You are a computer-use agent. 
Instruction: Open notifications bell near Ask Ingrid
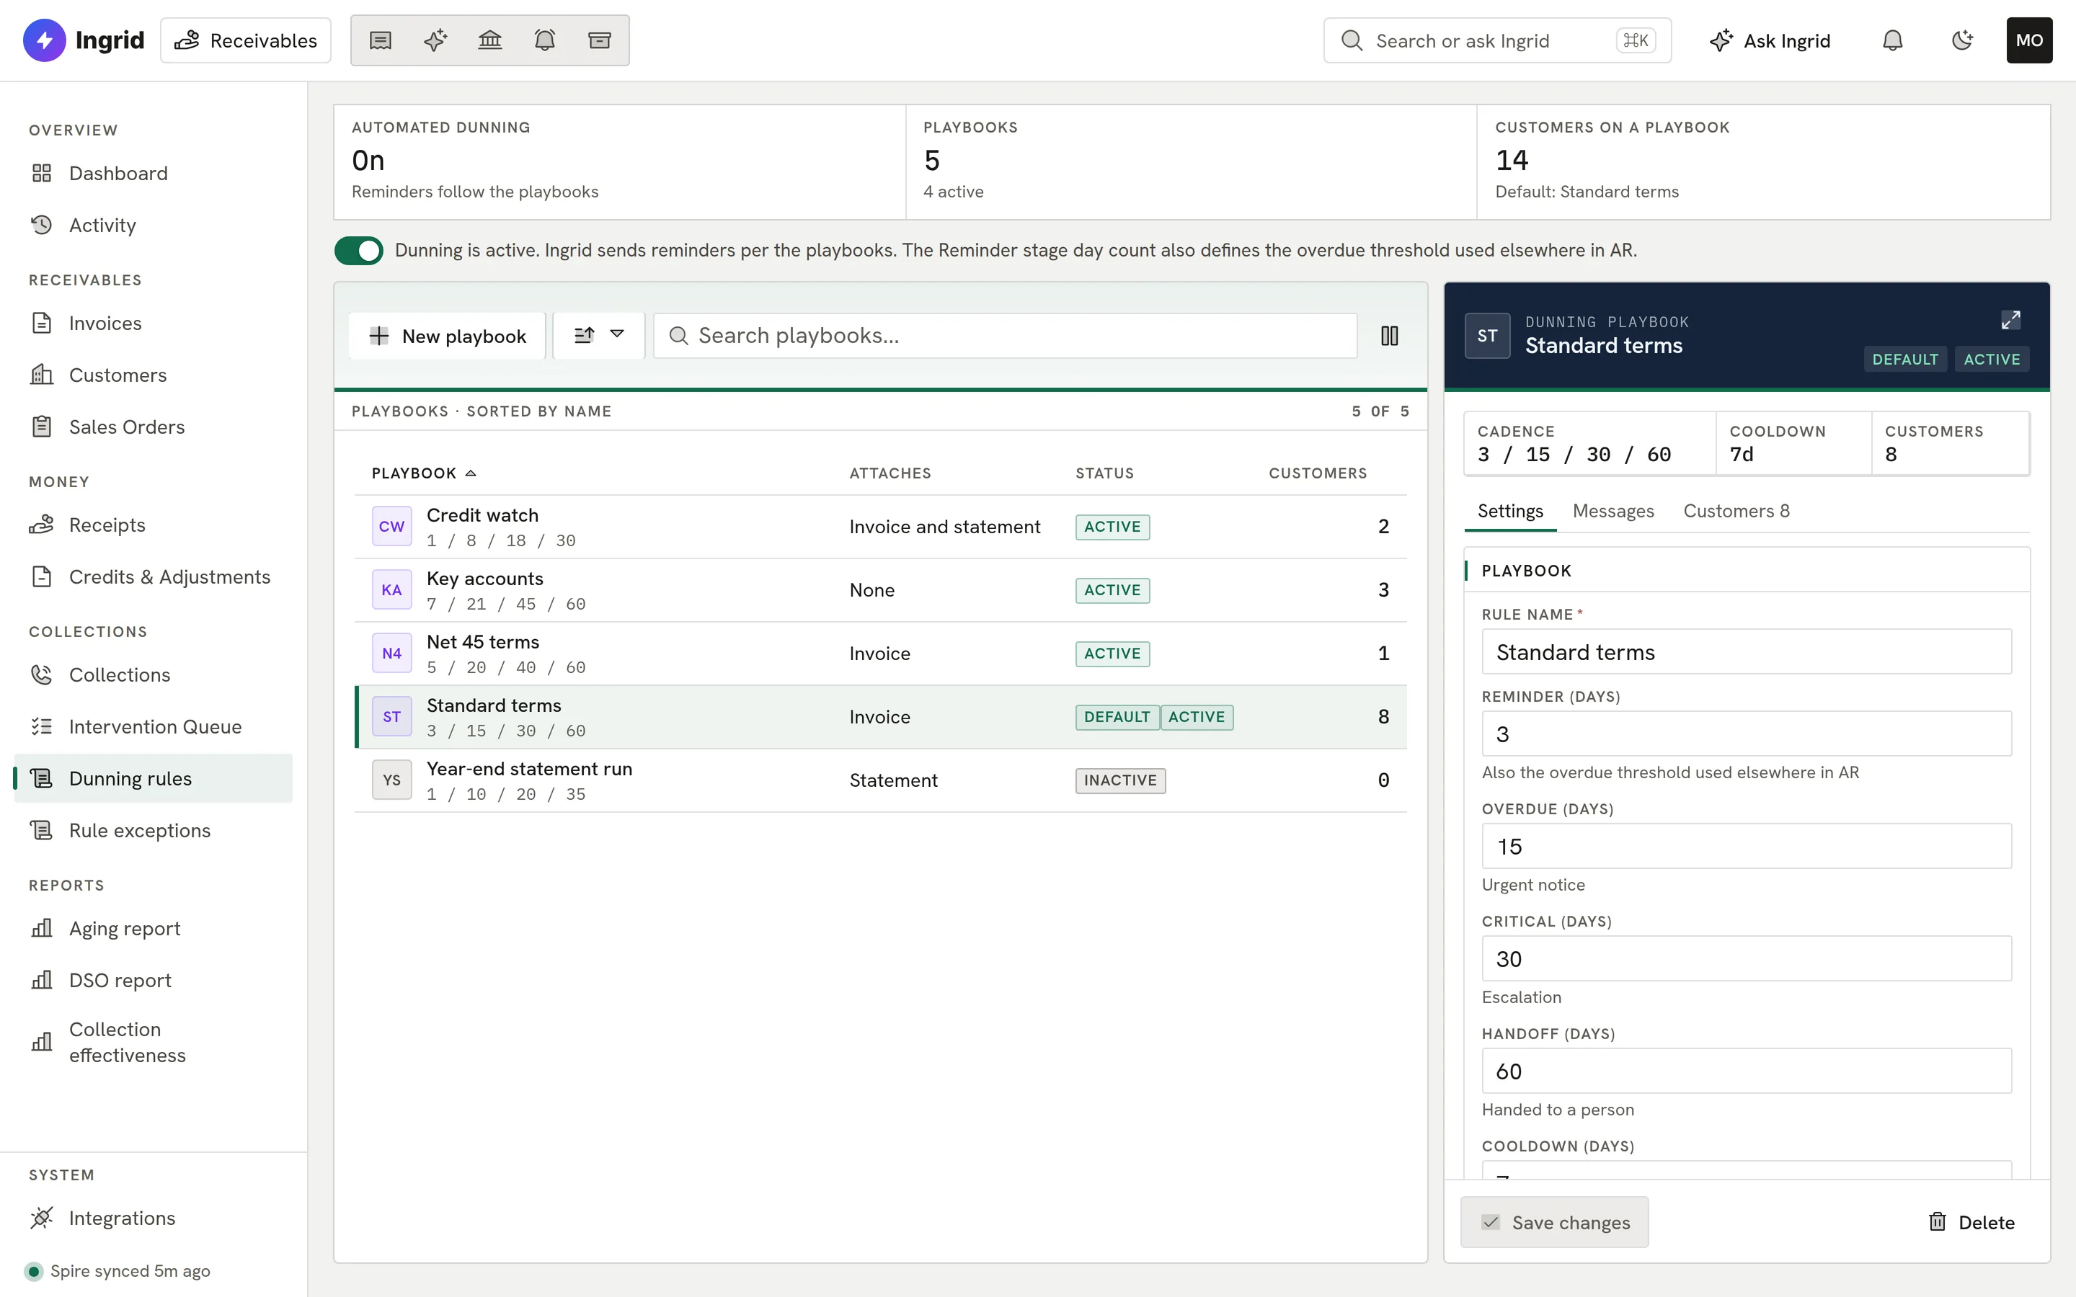pos(1892,40)
